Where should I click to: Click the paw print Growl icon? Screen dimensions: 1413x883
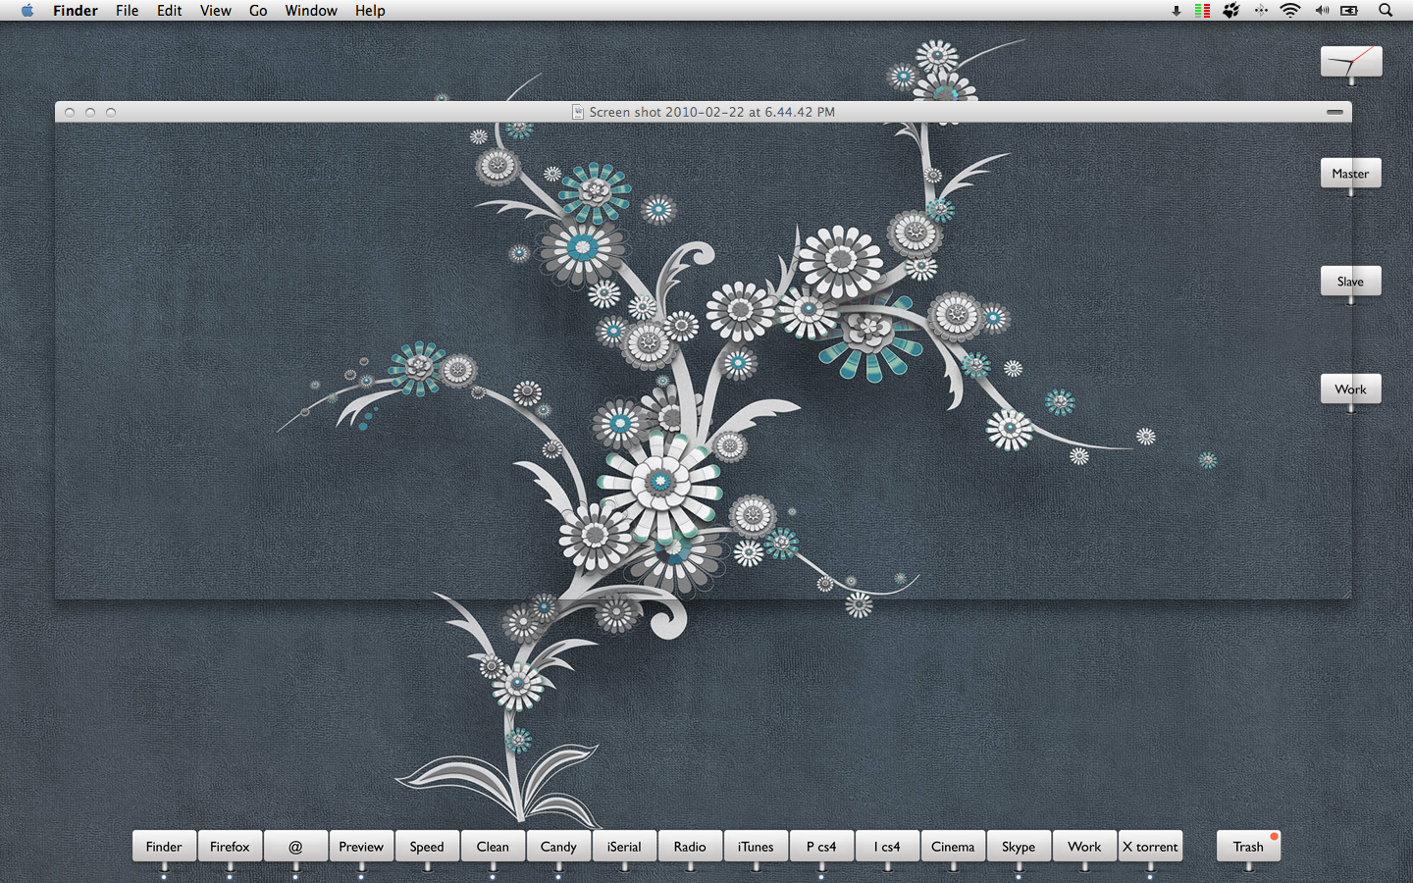[1231, 11]
